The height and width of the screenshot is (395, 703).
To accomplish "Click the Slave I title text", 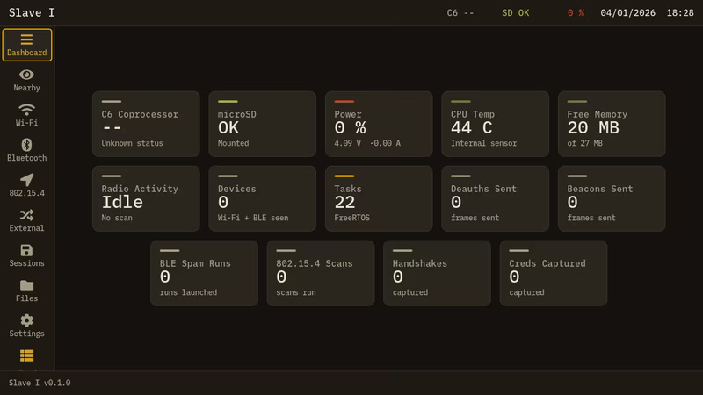I will tap(32, 12).
